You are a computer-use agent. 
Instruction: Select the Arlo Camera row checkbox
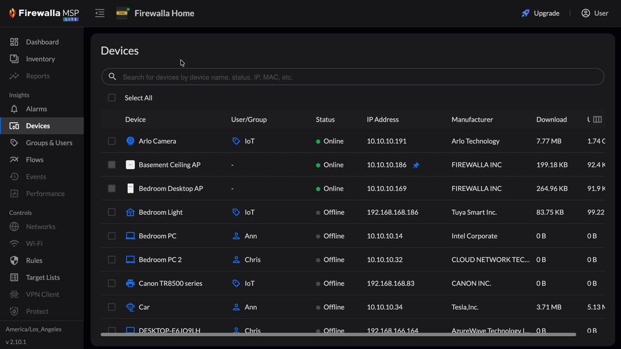tap(112, 141)
